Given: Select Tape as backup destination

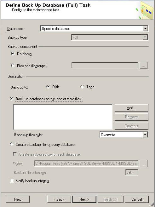Looking at the screenshot, I should (x=82, y=87).
